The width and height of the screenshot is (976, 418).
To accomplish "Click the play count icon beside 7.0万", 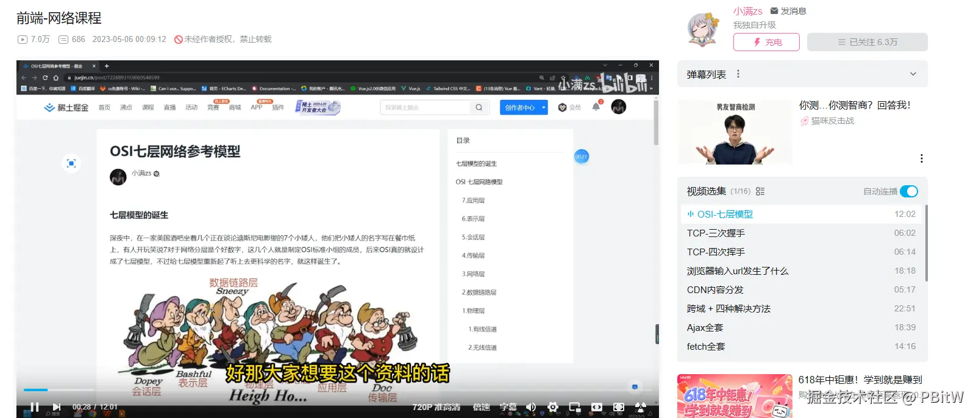I will 23,40.
